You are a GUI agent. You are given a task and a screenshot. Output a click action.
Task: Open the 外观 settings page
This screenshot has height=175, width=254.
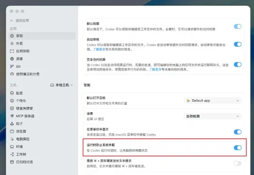coord(42,43)
